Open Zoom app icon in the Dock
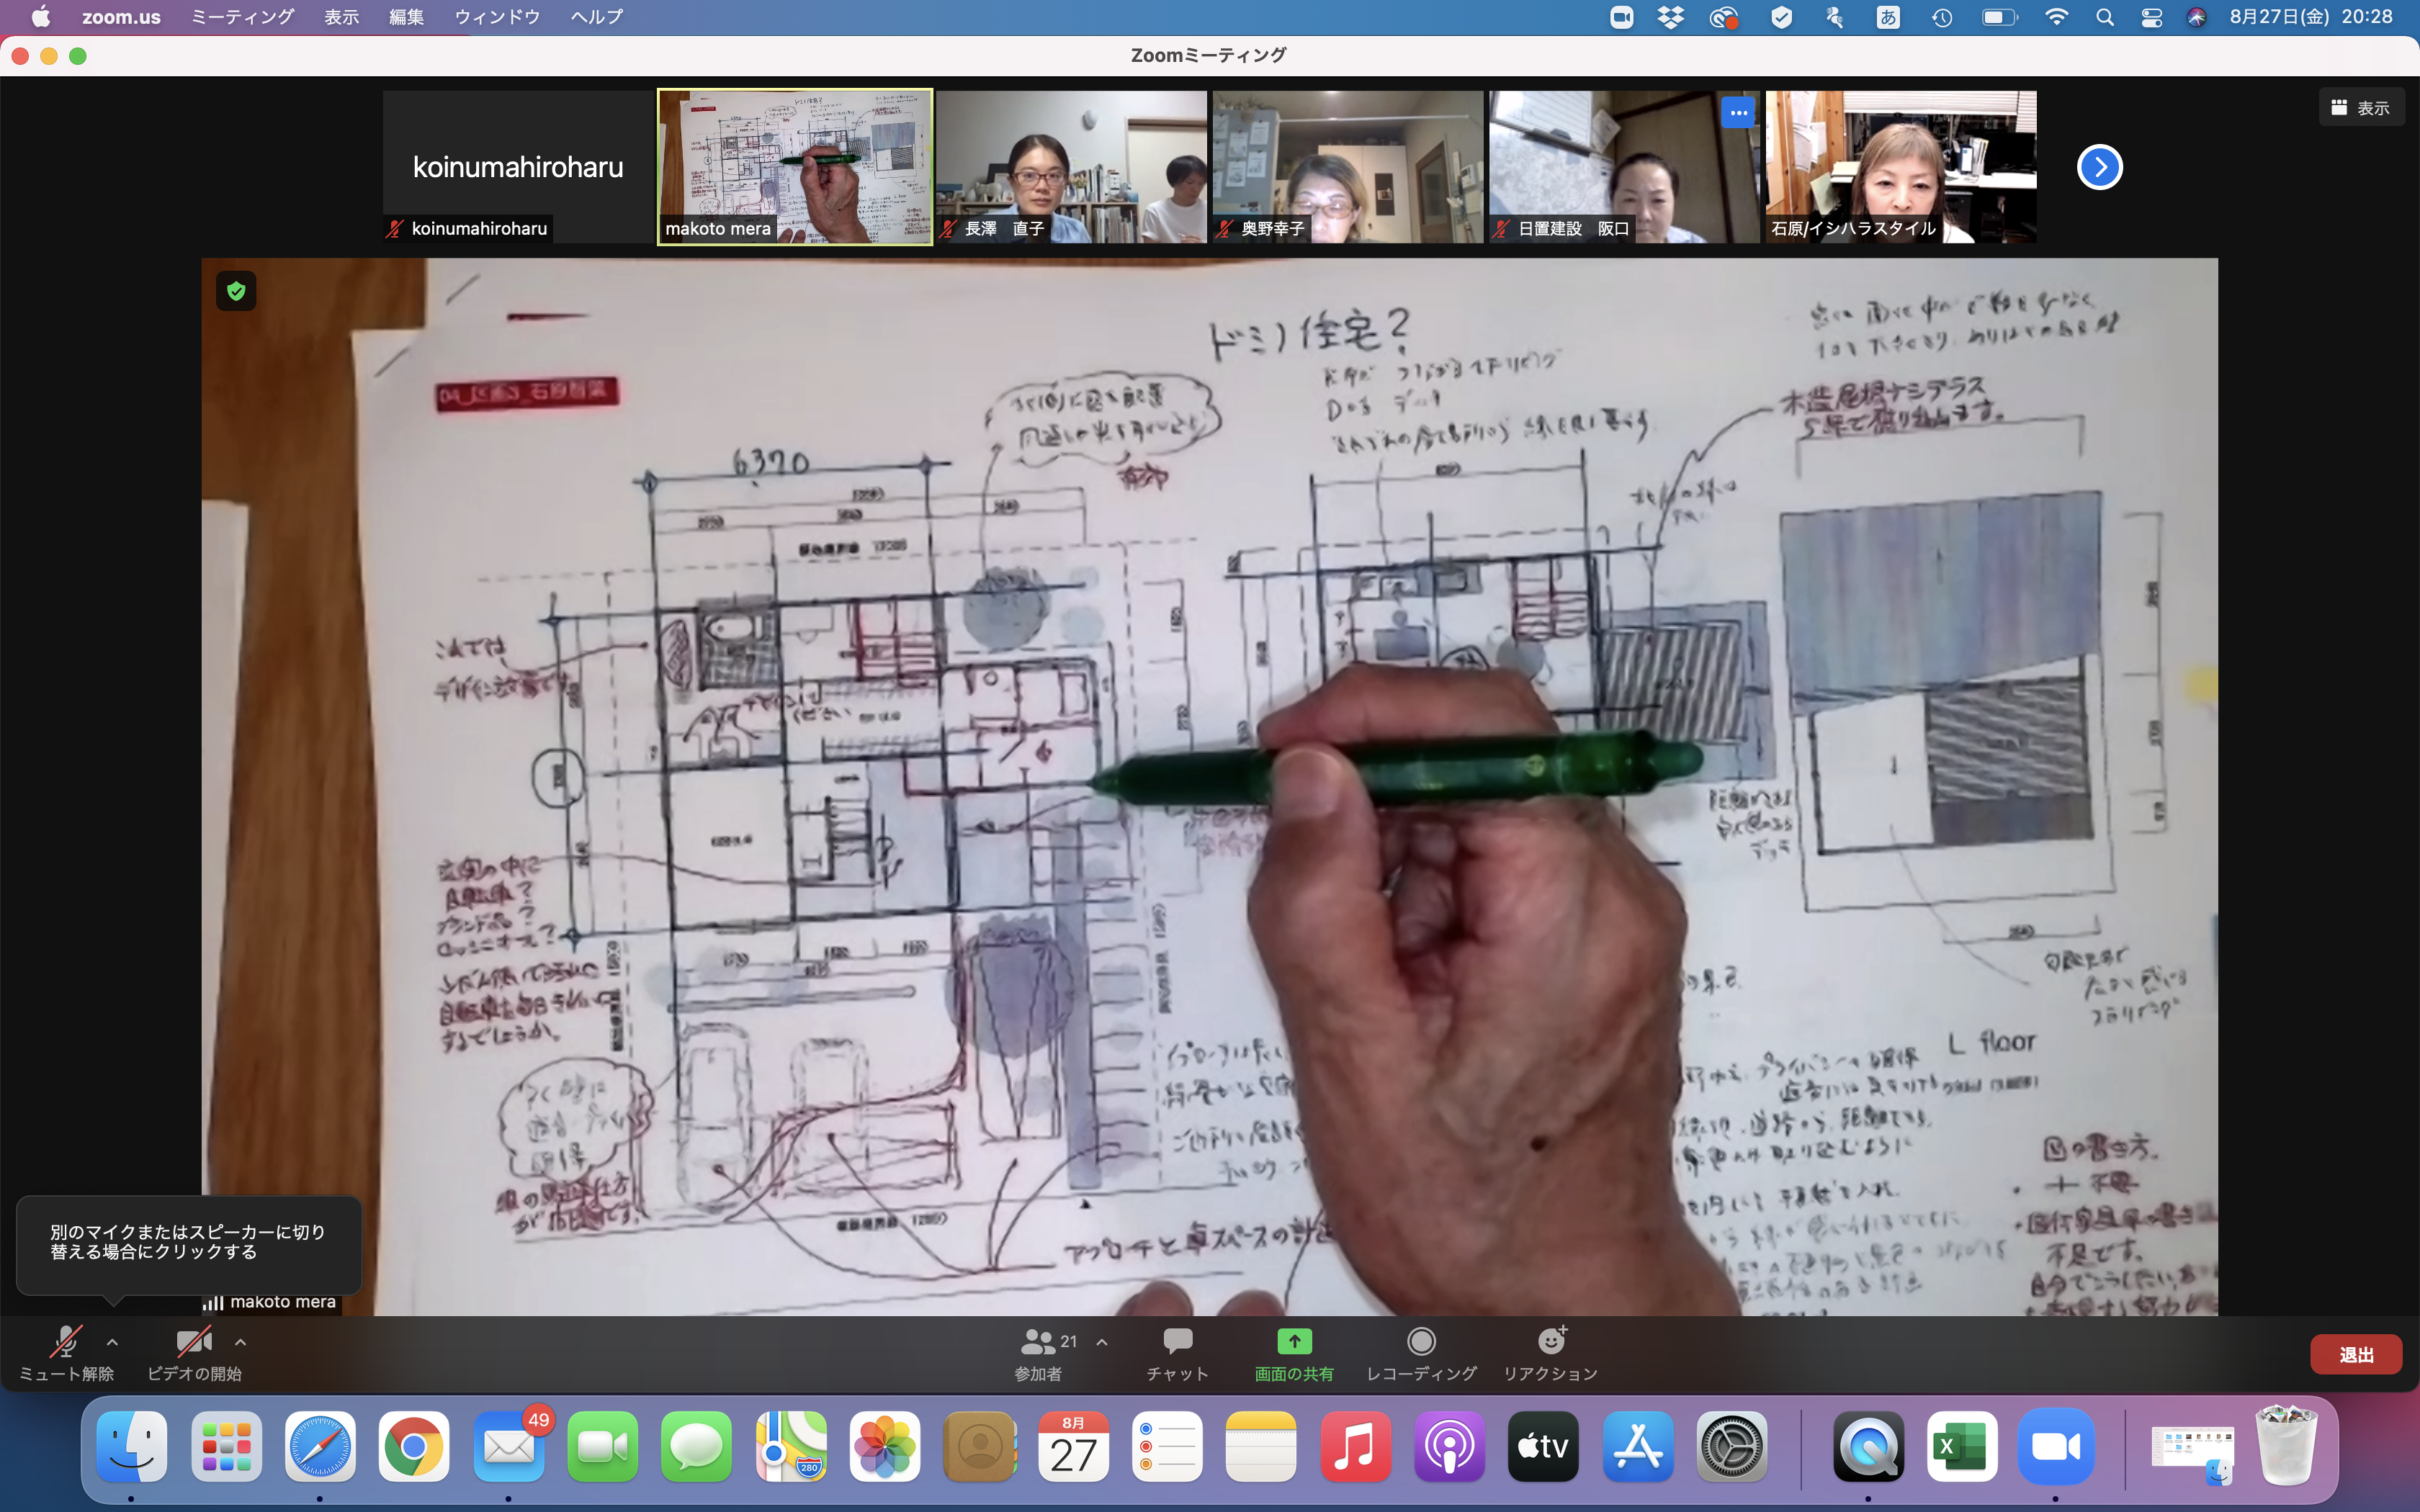This screenshot has height=1512, width=2420. click(2056, 1446)
